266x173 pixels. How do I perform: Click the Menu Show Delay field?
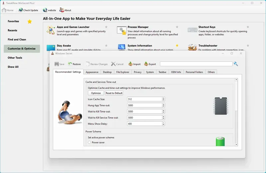(145, 124)
